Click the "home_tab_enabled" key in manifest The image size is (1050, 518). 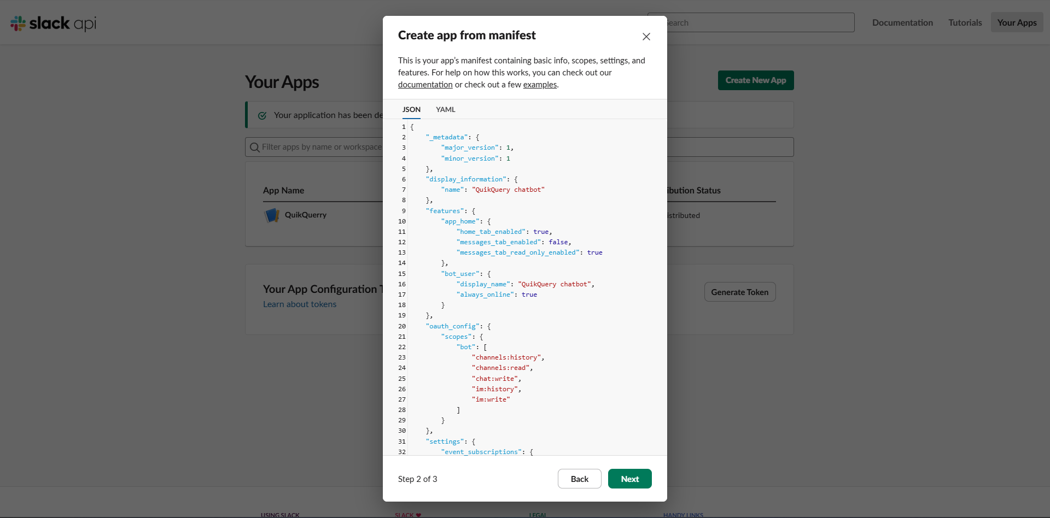(491, 232)
